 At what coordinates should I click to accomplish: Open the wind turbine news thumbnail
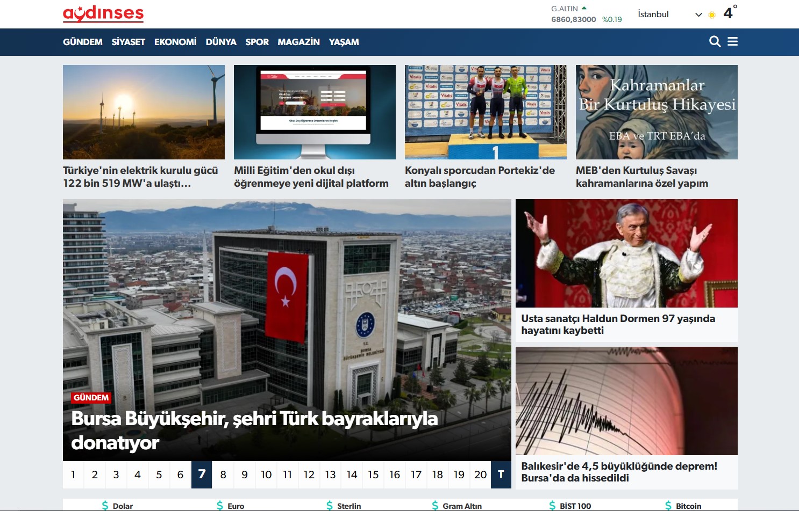[144, 112]
